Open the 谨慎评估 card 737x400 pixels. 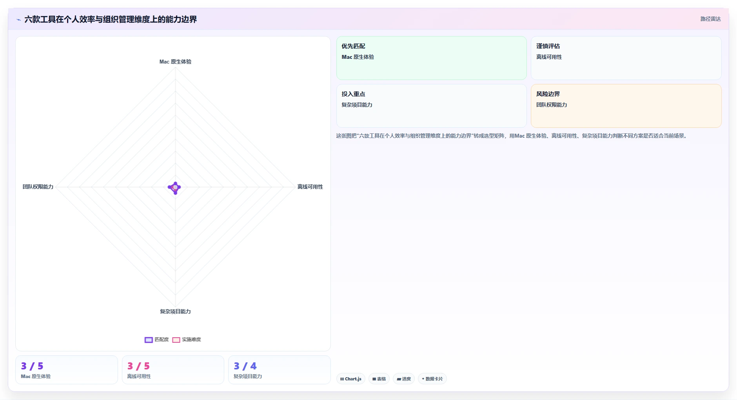tap(626, 58)
